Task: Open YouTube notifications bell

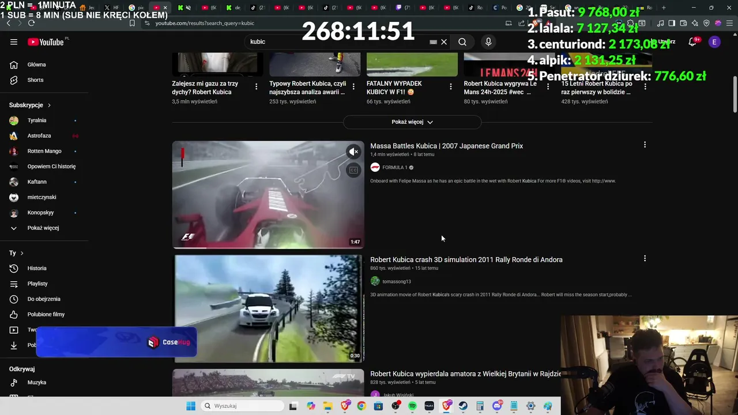Action: 692,41
